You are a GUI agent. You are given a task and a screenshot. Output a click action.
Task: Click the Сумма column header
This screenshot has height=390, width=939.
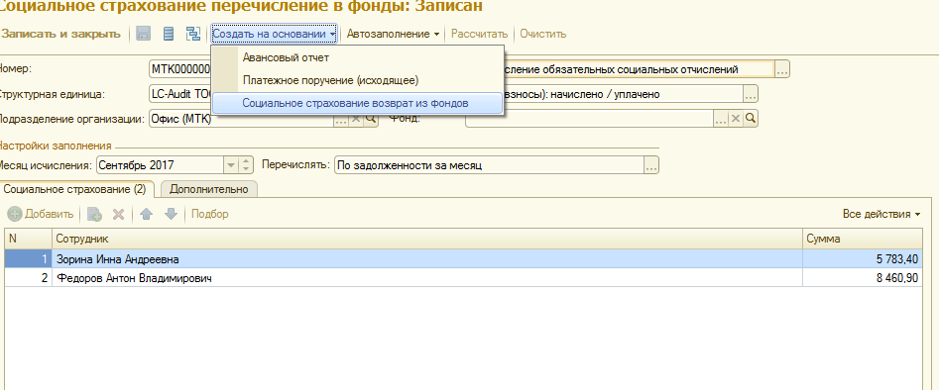[862, 239]
